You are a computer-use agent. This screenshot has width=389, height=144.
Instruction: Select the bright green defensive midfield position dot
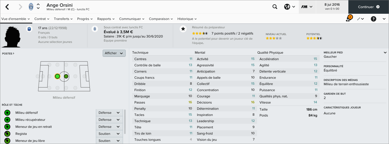(57, 76)
